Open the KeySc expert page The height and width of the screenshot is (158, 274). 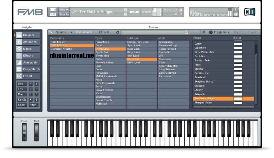click(22, 99)
